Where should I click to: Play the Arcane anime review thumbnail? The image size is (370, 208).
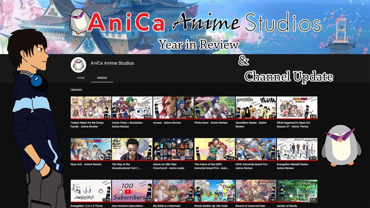click(173, 108)
